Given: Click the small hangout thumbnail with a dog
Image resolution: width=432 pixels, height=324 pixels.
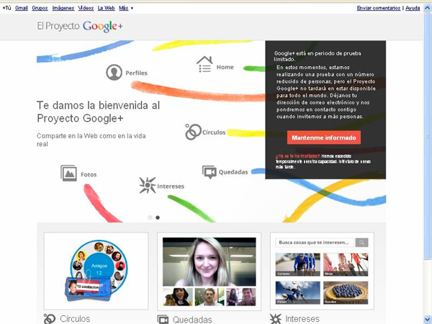Looking at the screenshot, I should [x=178, y=297].
